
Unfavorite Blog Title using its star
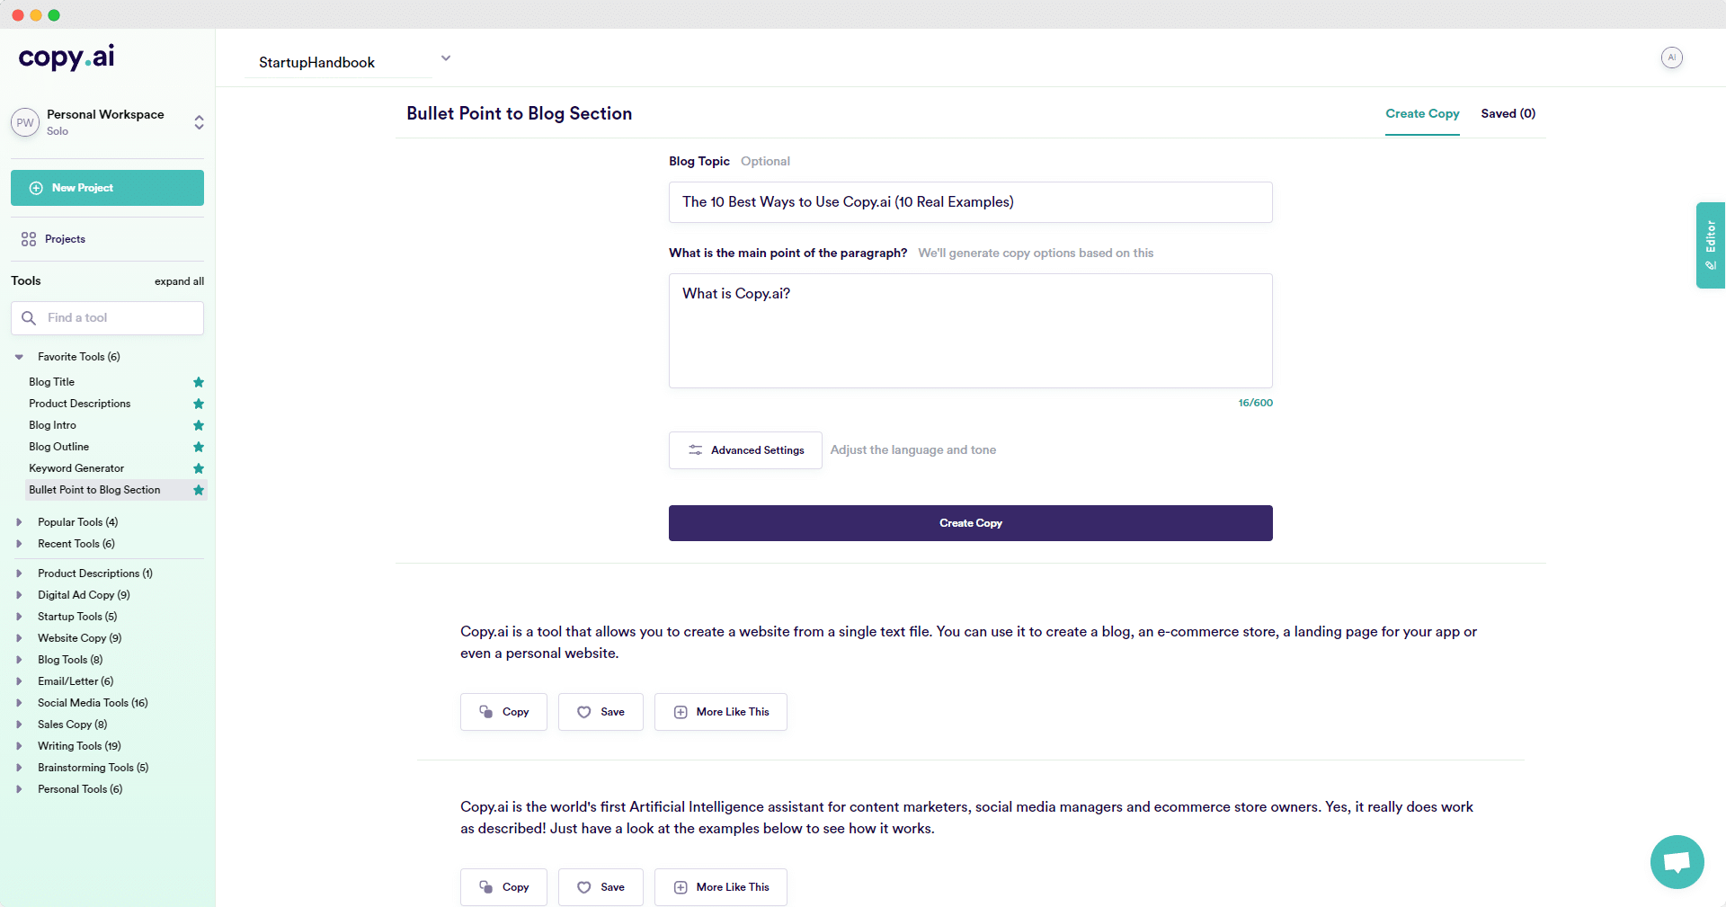click(199, 382)
